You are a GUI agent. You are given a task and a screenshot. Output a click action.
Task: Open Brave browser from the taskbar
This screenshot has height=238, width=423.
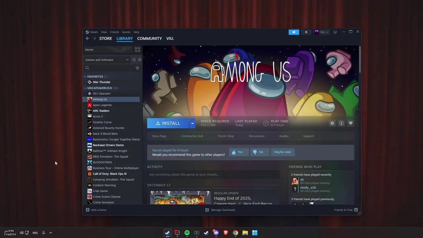(226, 233)
